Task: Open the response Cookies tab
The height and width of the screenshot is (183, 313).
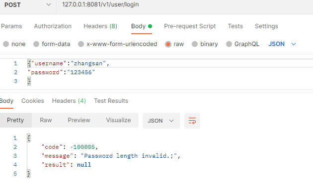Action: tap(33, 101)
